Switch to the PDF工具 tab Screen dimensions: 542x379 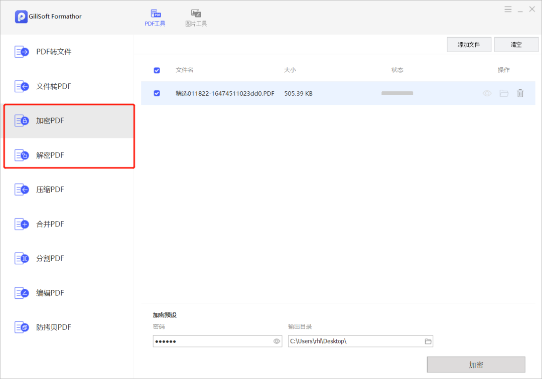155,16
